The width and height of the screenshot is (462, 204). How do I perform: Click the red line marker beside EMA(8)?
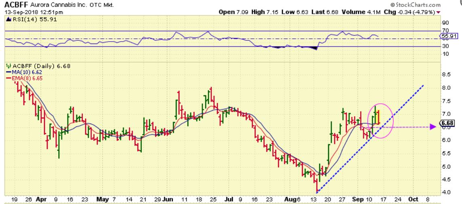click(8, 78)
